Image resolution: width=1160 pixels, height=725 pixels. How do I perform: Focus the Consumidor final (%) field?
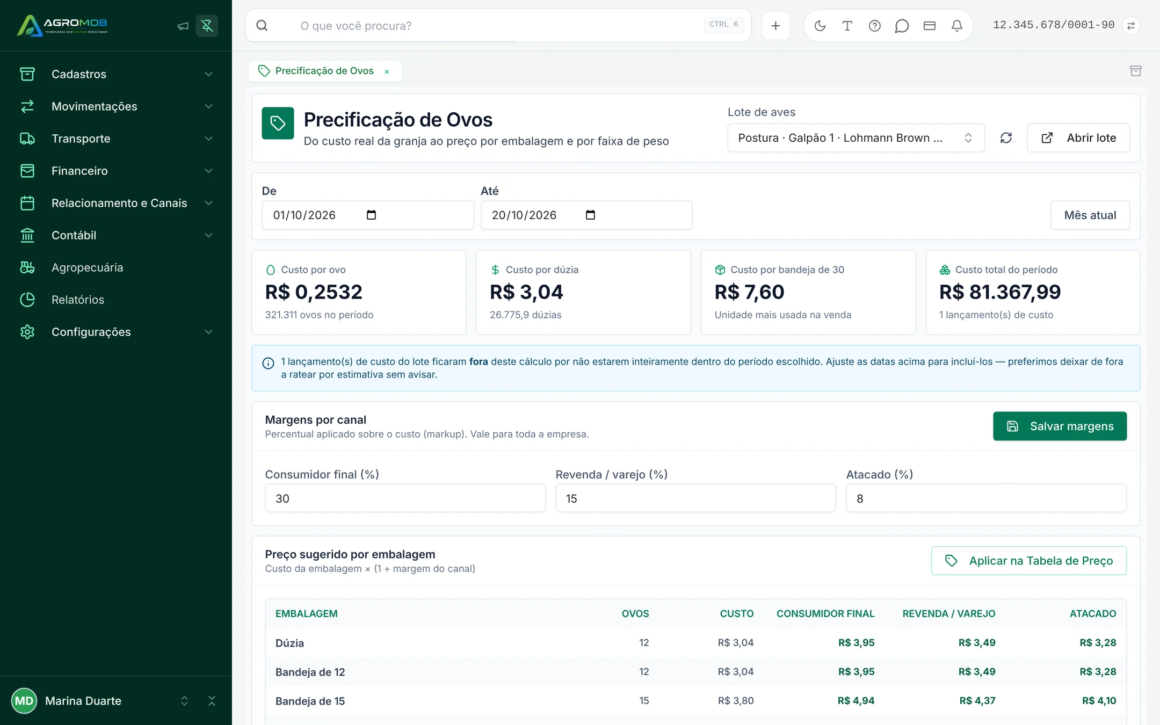point(405,498)
